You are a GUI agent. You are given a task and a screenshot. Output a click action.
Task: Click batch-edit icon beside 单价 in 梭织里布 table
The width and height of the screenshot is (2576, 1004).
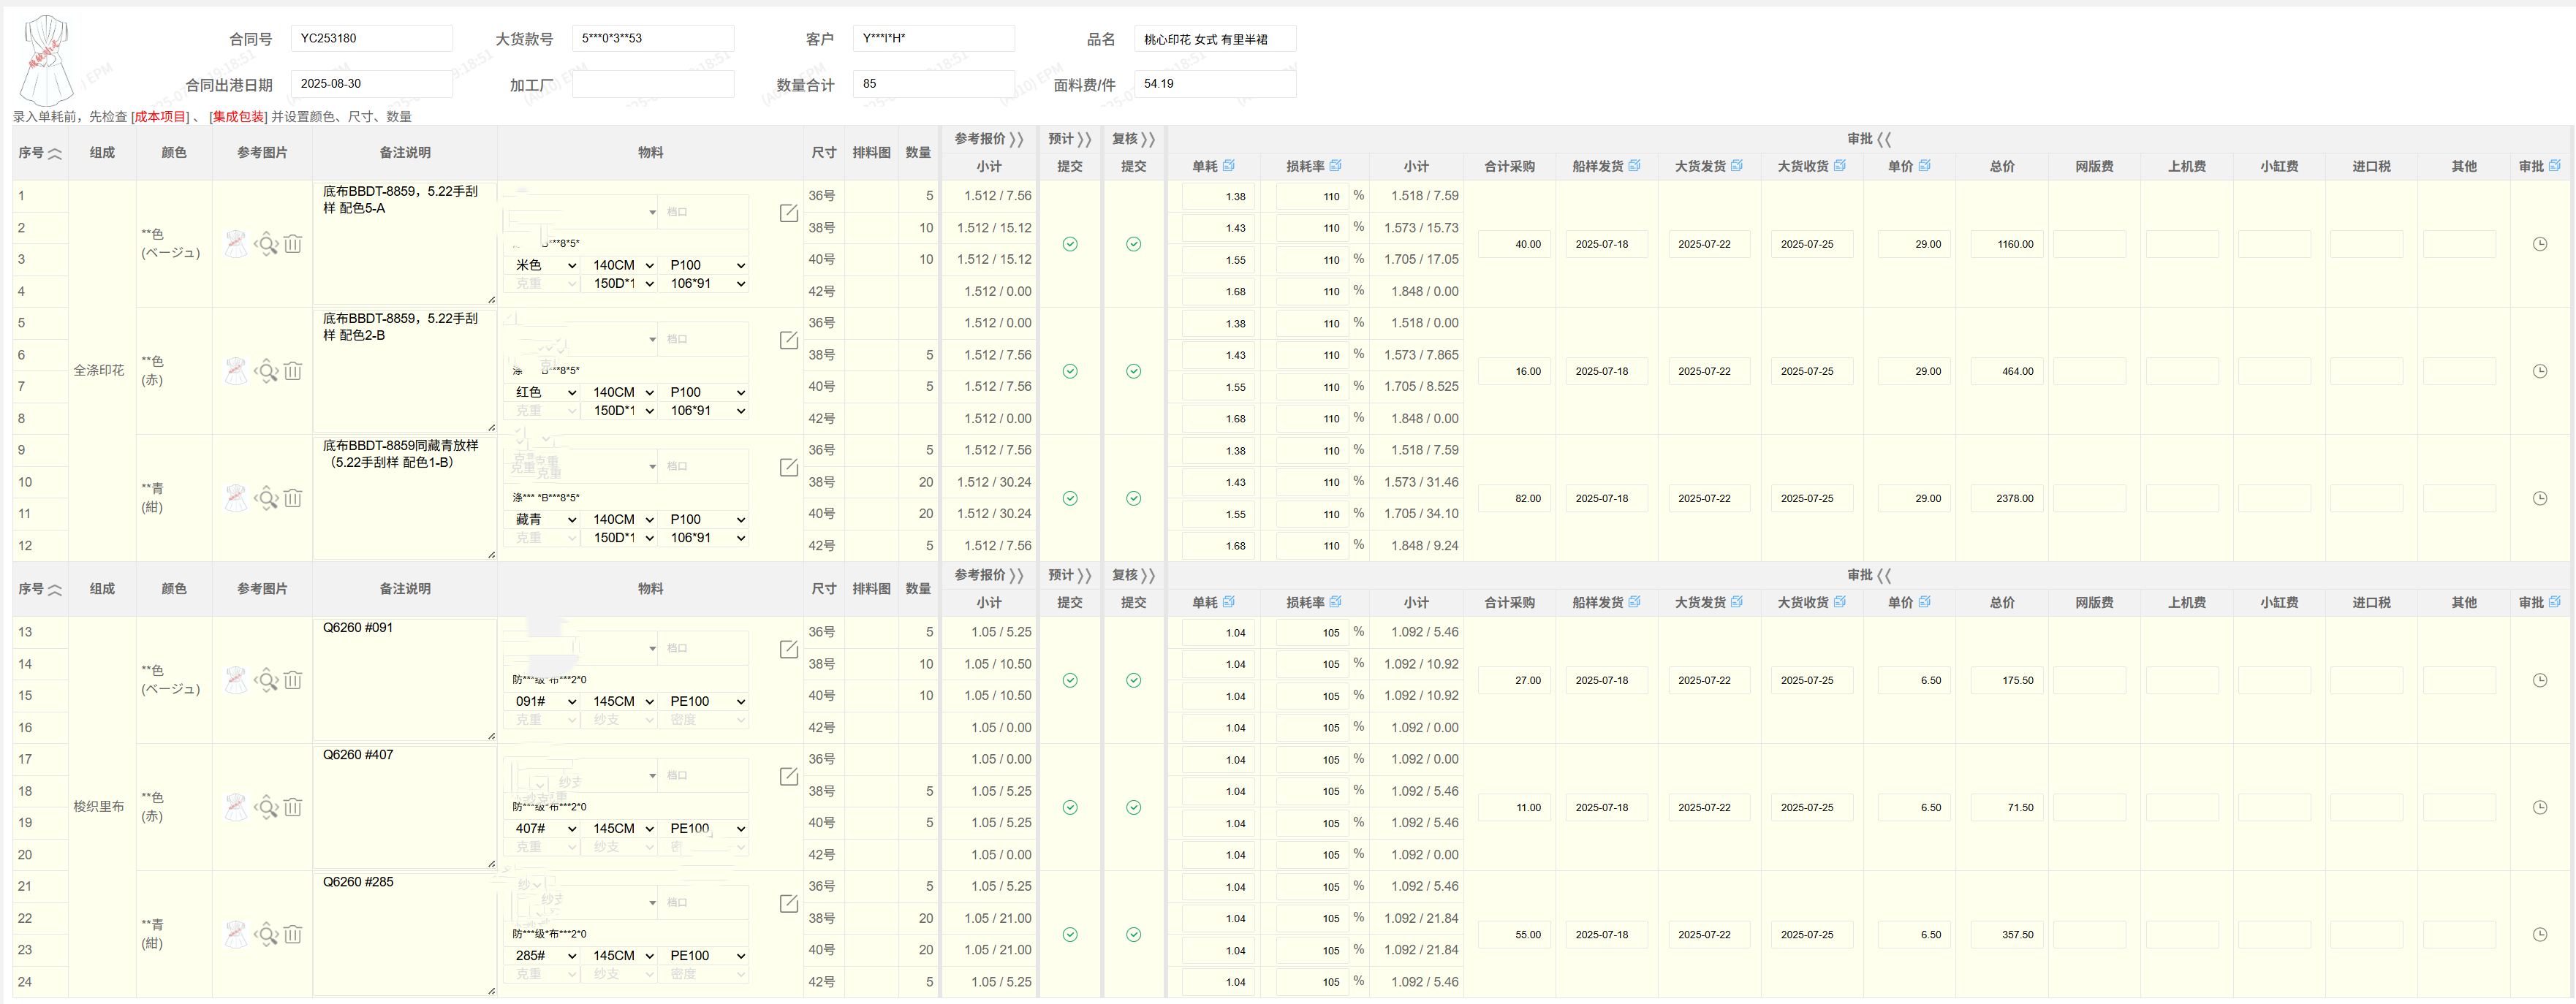coord(1925,601)
